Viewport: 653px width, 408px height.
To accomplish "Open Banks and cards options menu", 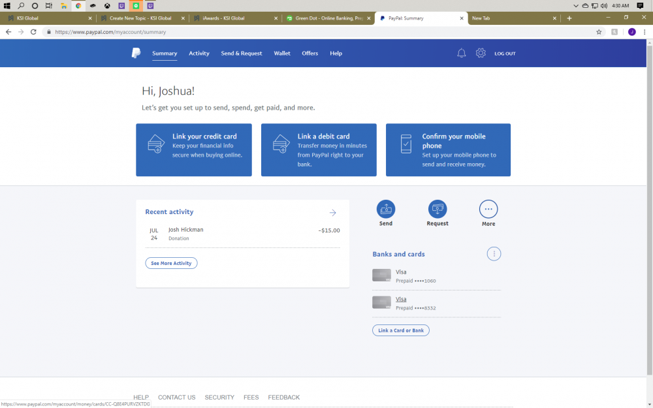I will tap(494, 254).
